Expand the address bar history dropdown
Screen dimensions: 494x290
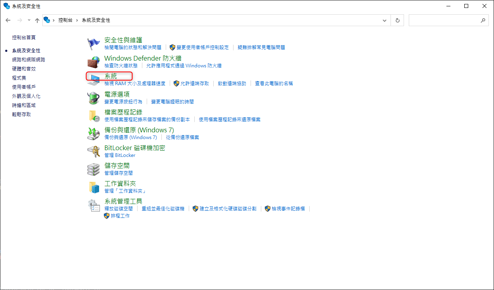384,20
